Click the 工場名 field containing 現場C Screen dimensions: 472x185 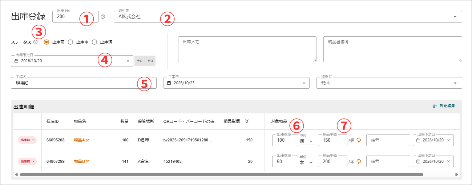pyautogui.click(x=84, y=83)
